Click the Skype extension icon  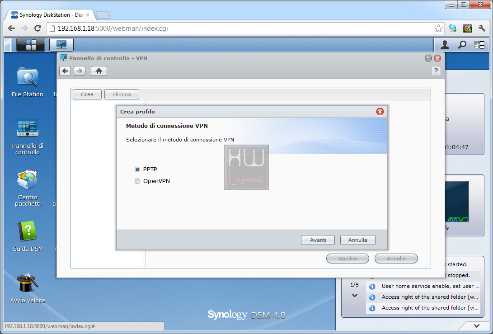pos(453,28)
